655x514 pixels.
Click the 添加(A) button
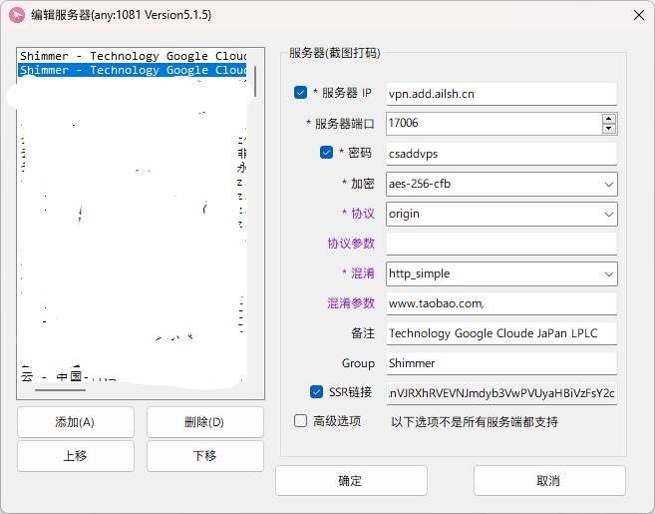coord(75,421)
